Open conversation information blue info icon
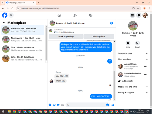 [112, 23]
